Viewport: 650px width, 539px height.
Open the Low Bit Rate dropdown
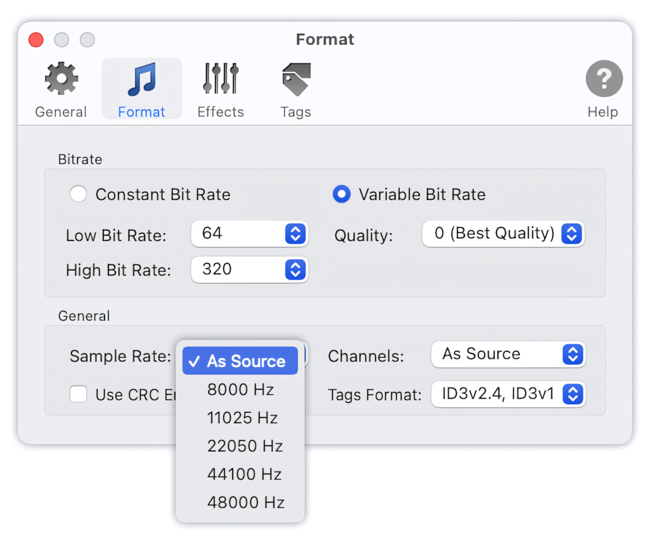pos(249,234)
